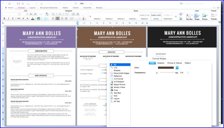Center the text alignment
This screenshot has height=128, width=224.
[57, 18]
